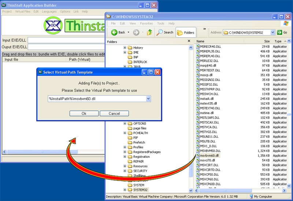The image size is (293, 201).
Task: Expand the PCHEALTH folder node
Action: (125, 133)
